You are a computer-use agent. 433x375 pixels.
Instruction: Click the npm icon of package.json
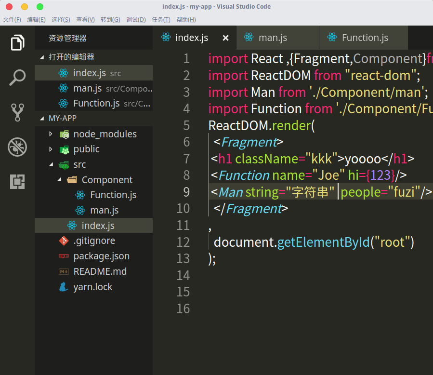click(x=64, y=256)
